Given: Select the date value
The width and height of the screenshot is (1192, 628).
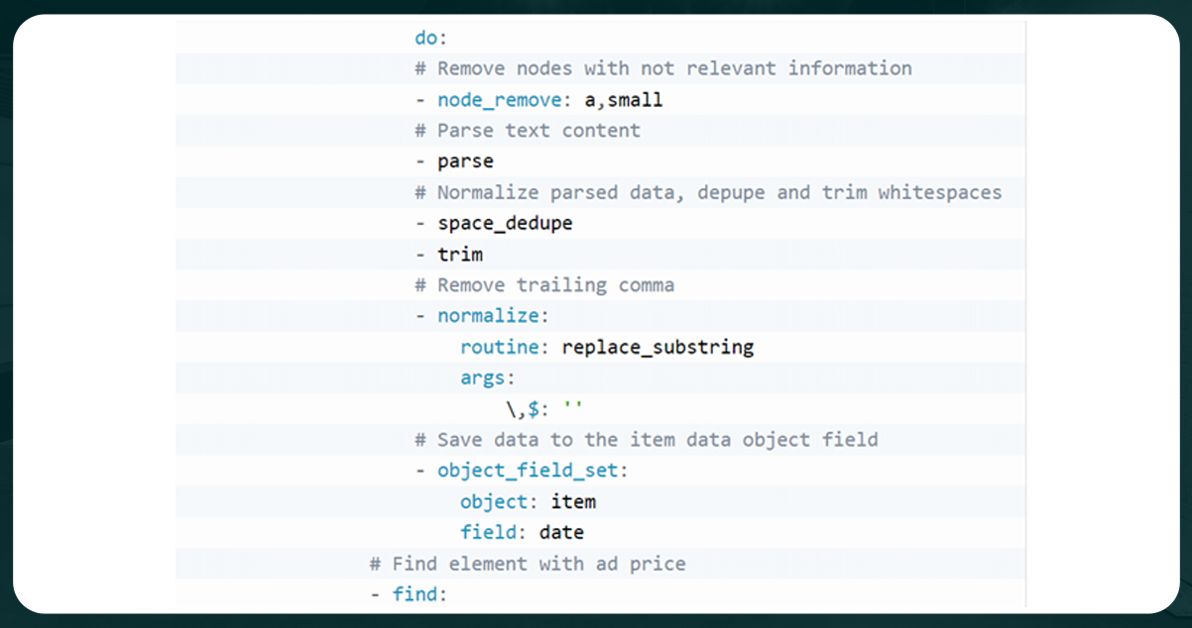Looking at the screenshot, I should [x=561, y=532].
